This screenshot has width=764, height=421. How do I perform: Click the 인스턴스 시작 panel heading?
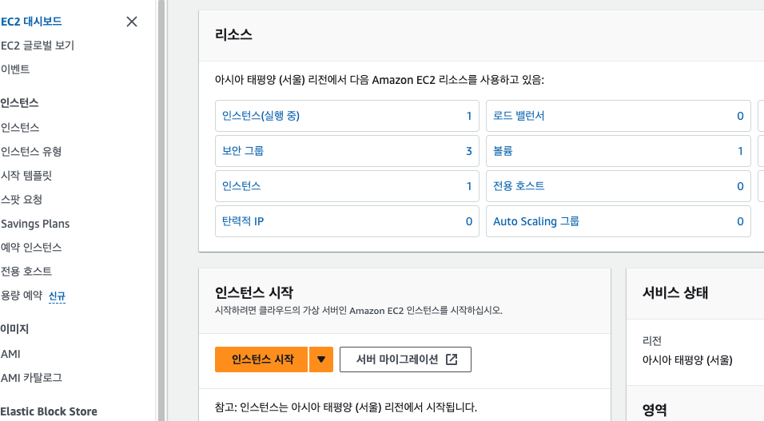[254, 292]
